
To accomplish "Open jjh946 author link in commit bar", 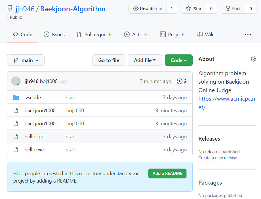I will (31, 81).
